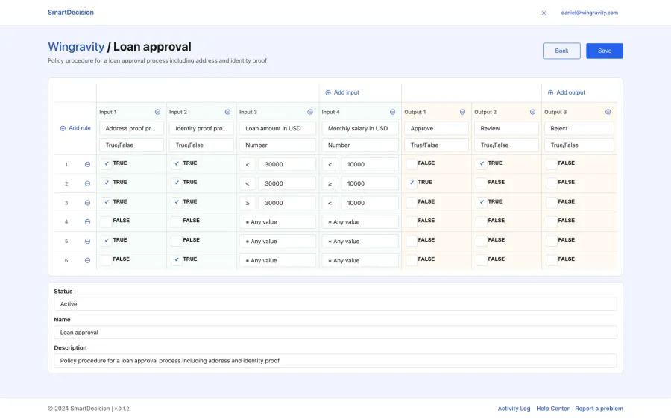
Task: Save the loan approval policy
Action: [x=604, y=51]
